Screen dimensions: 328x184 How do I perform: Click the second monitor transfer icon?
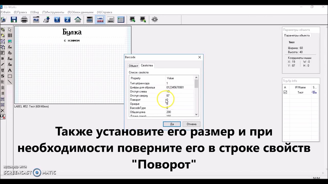pos(143,19)
